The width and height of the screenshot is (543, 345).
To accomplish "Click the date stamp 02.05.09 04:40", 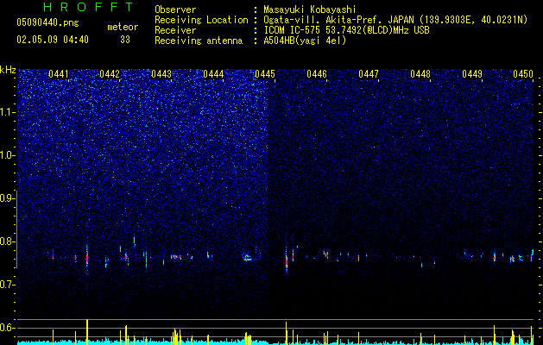I will tap(53, 40).
